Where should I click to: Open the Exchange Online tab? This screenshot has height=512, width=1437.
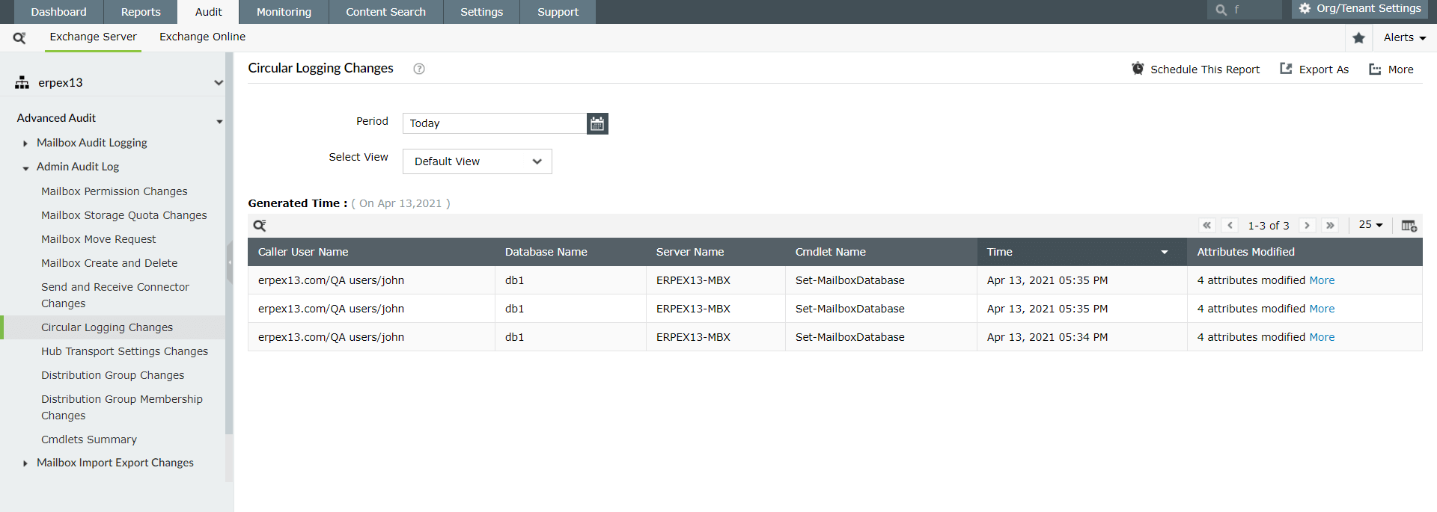[x=202, y=37]
